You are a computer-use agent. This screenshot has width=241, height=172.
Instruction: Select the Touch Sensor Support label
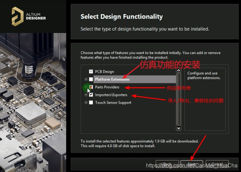pos(113,103)
